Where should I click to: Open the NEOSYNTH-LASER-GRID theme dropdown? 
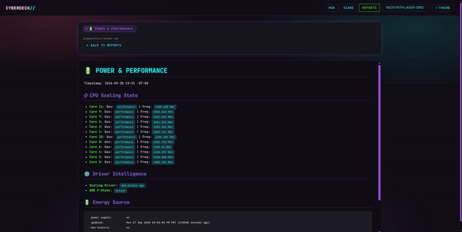[x=406, y=8]
